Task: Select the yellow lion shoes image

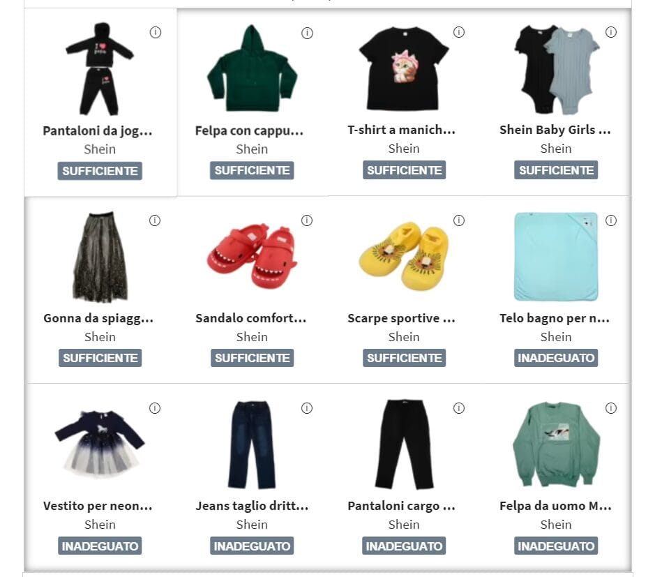Action: [404, 256]
